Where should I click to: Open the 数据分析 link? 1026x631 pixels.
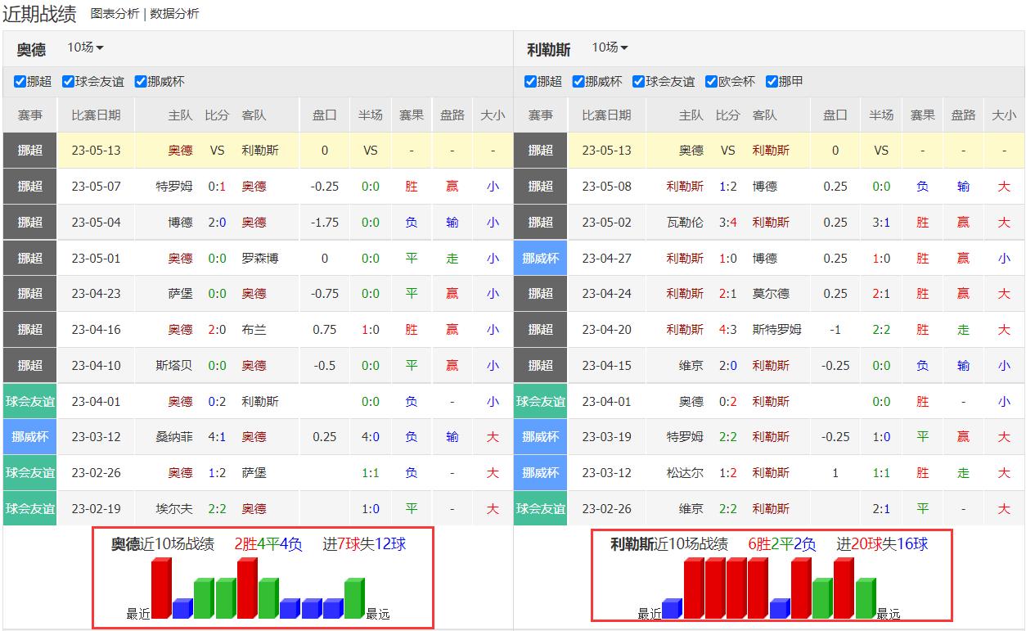[173, 13]
